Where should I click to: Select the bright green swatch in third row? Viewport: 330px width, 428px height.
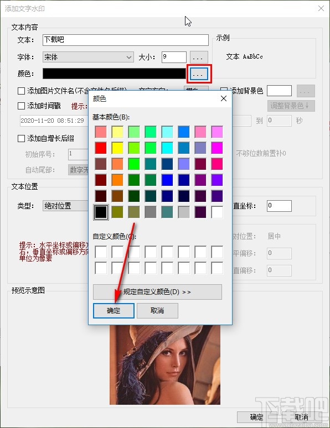[x=134, y=164]
